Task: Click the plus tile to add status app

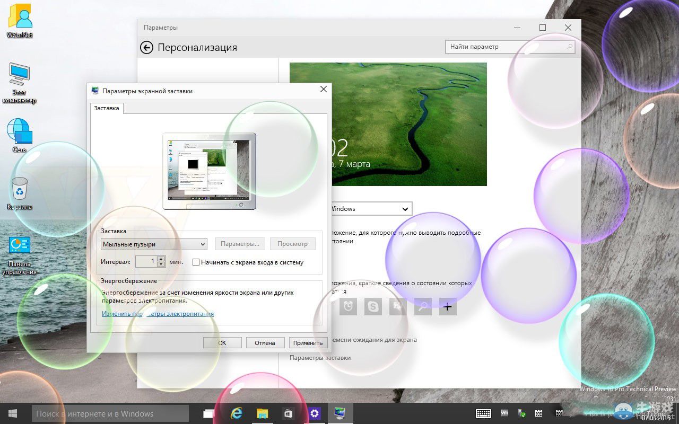Action: 448,306
